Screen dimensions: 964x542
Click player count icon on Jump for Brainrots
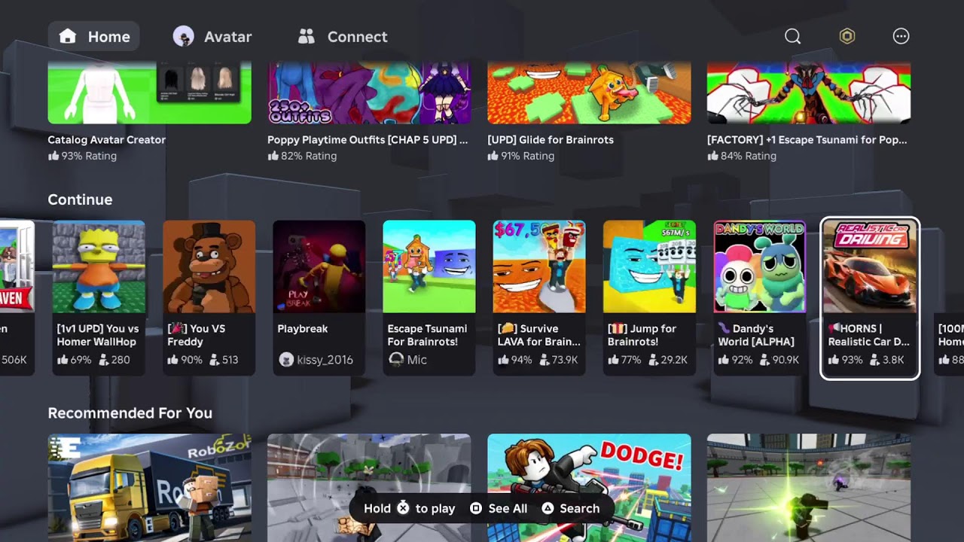tap(654, 360)
